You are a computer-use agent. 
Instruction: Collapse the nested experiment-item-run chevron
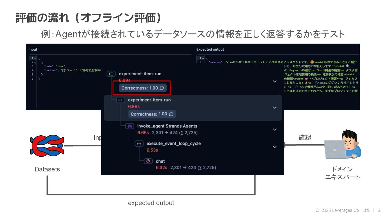click(275, 107)
